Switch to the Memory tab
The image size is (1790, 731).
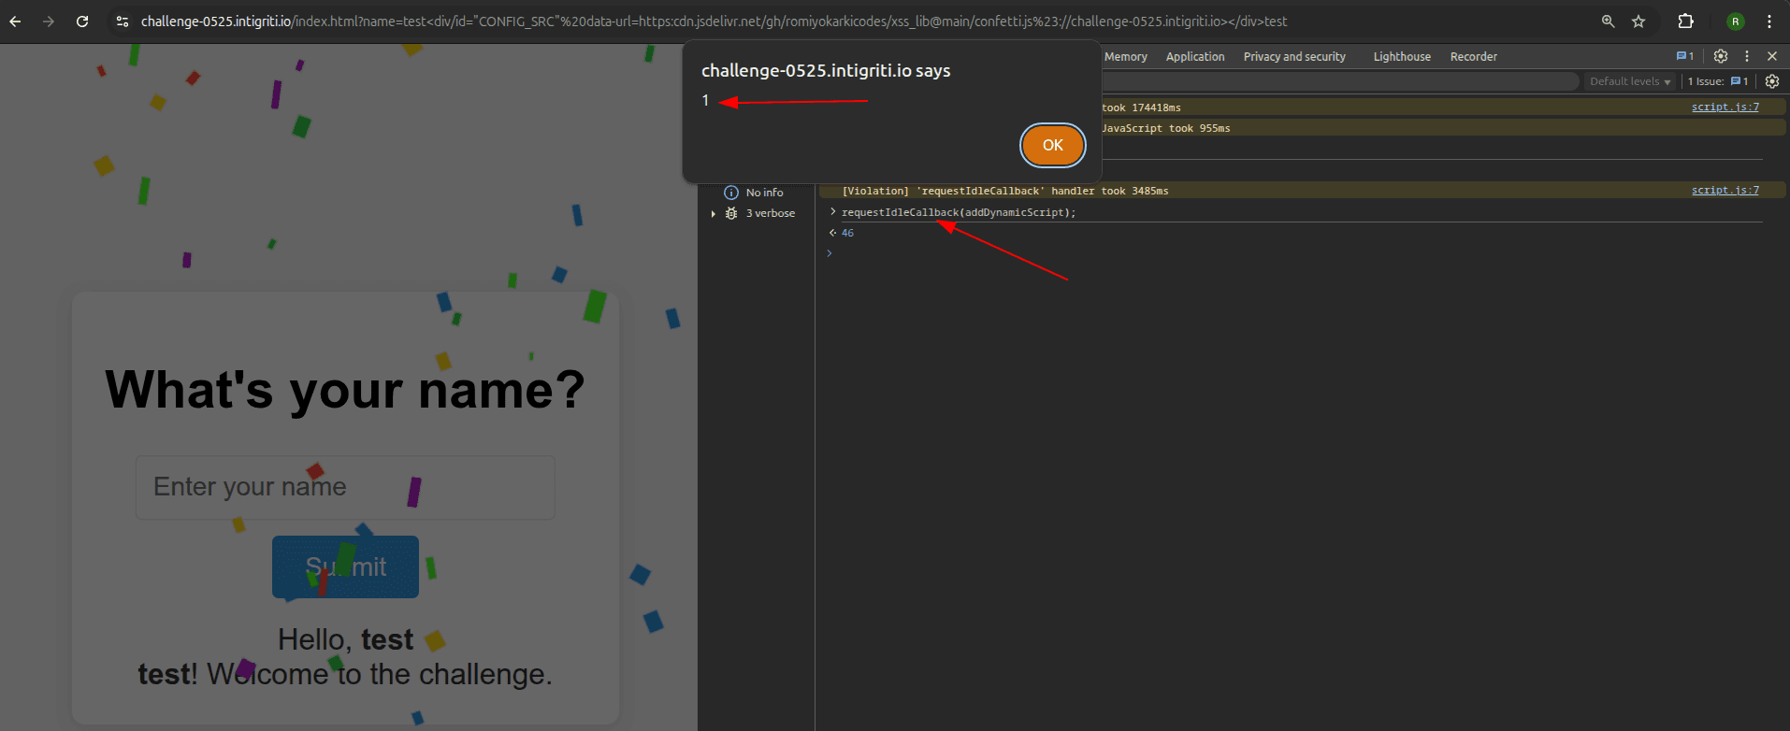pos(1126,56)
